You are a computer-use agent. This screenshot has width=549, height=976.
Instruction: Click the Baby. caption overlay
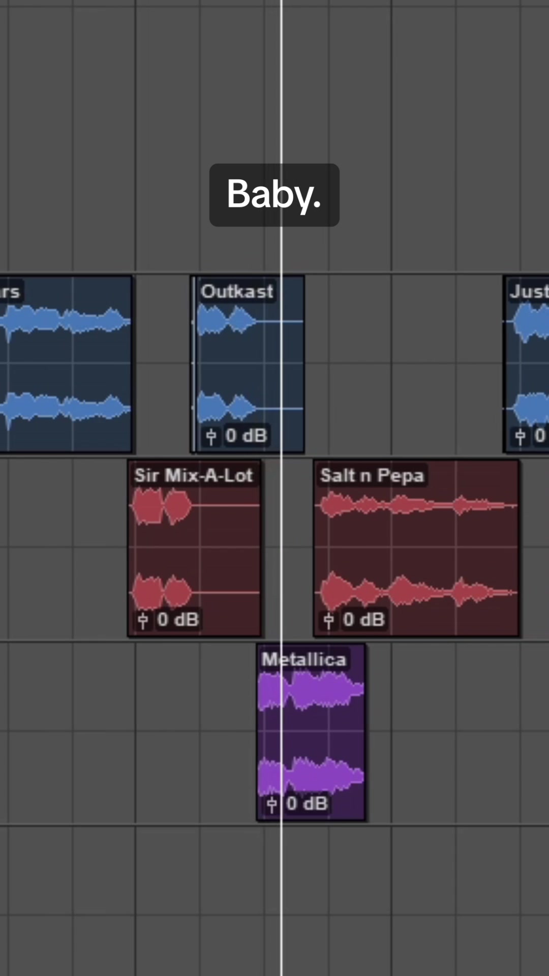[274, 195]
